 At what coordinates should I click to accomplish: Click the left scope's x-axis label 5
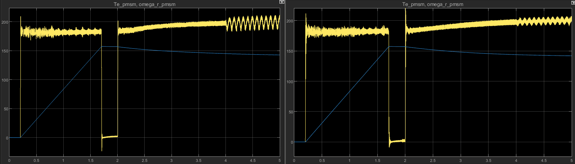pyautogui.click(x=279, y=160)
